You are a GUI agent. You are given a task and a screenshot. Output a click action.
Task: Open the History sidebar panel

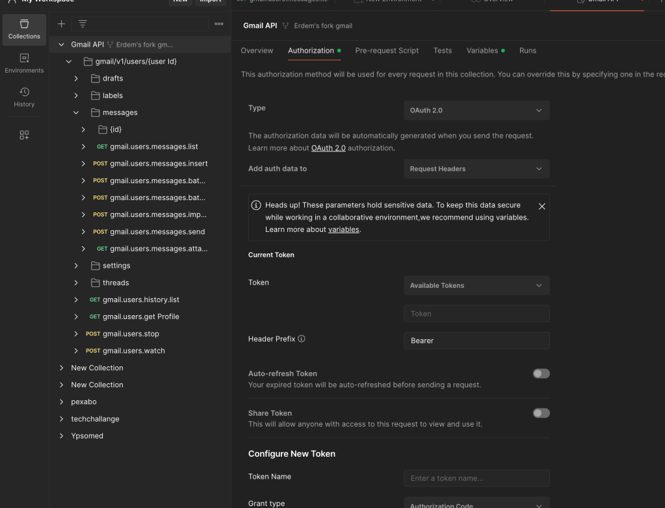point(24,97)
